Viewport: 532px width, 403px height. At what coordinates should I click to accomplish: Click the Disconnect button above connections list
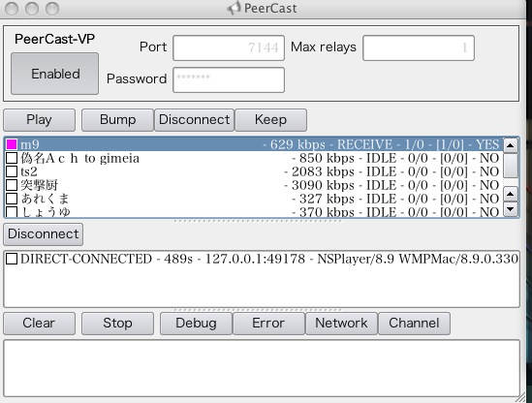click(x=43, y=234)
